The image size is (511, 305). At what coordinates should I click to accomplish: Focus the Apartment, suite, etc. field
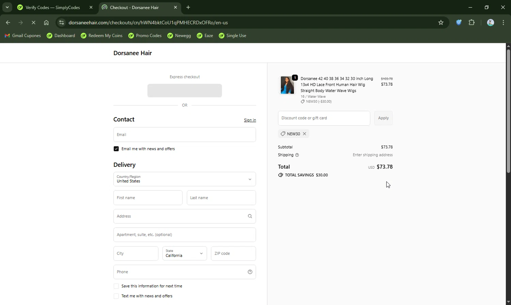point(185,235)
